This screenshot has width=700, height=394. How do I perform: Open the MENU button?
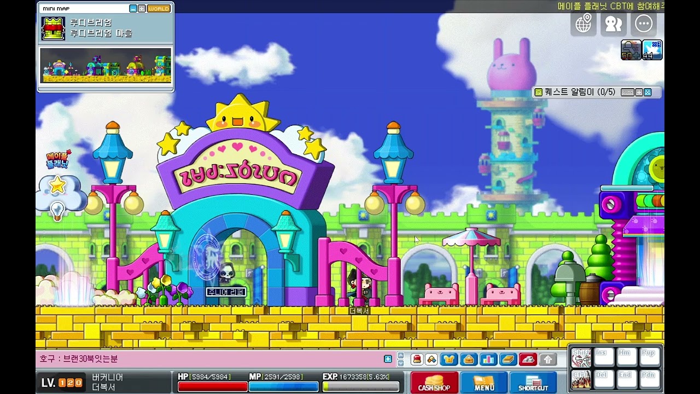click(484, 383)
